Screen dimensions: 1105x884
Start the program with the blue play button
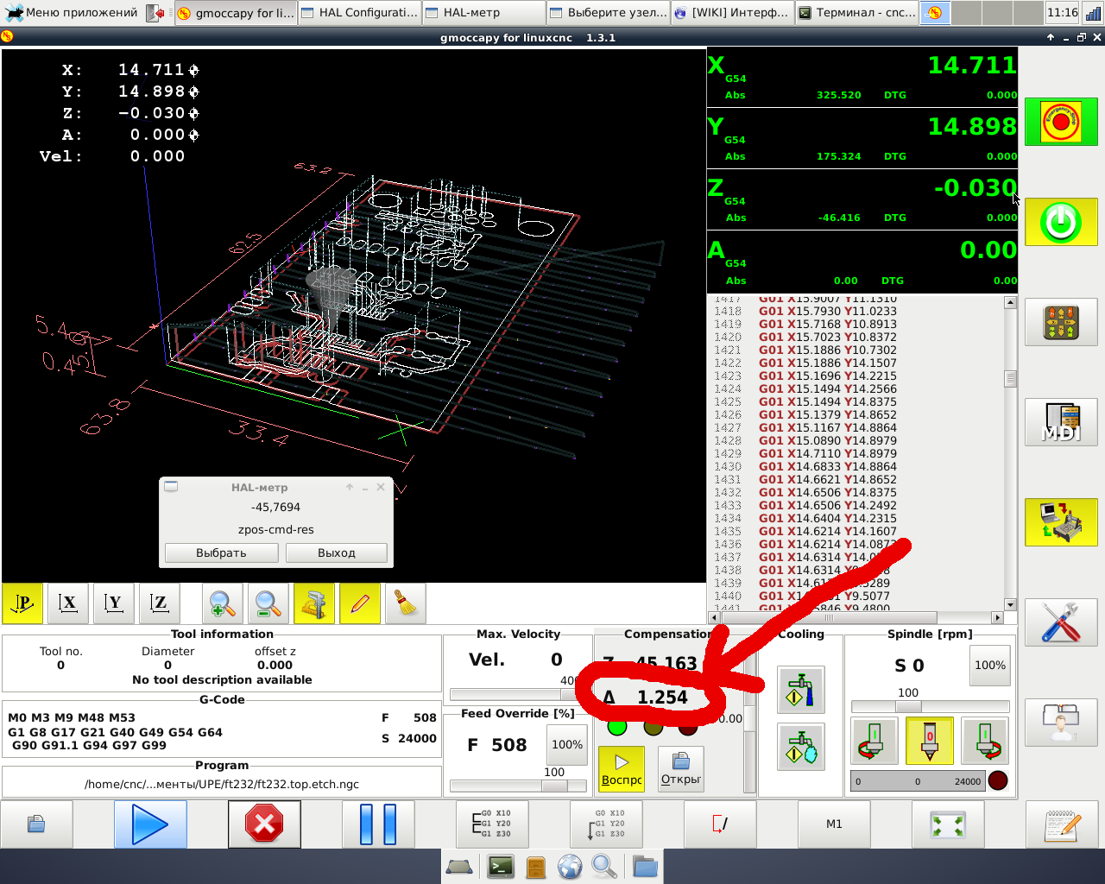150,824
